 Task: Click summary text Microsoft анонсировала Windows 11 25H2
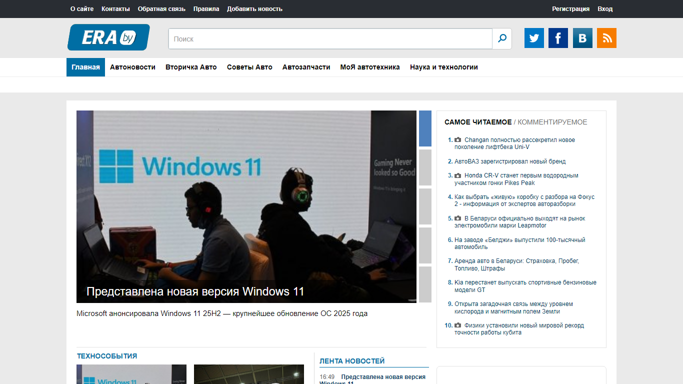(x=222, y=313)
